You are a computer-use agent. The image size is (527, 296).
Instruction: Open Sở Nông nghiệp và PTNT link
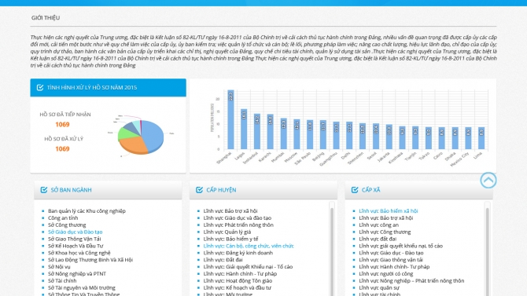pos(77,274)
